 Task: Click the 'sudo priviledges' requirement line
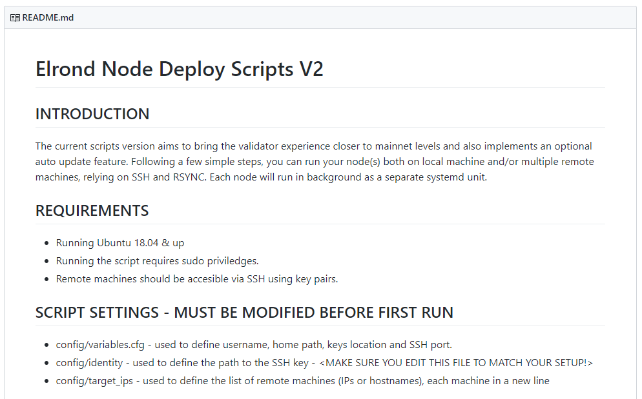pos(157,261)
